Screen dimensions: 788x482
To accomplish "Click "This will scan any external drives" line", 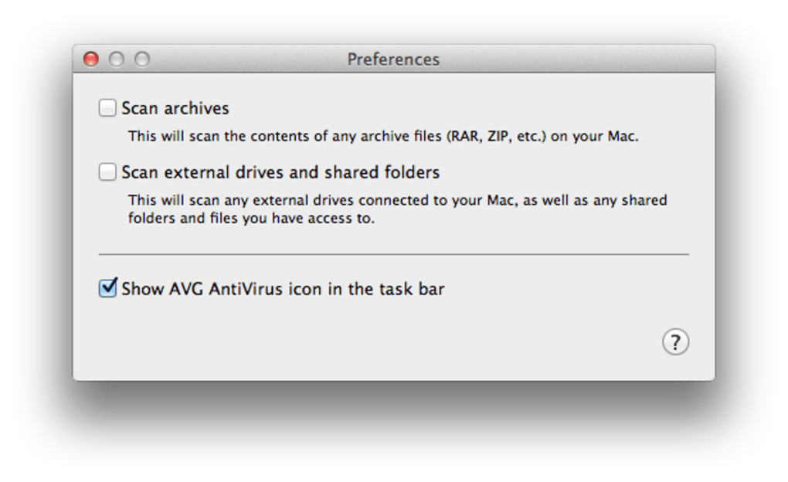I will [x=397, y=200].
